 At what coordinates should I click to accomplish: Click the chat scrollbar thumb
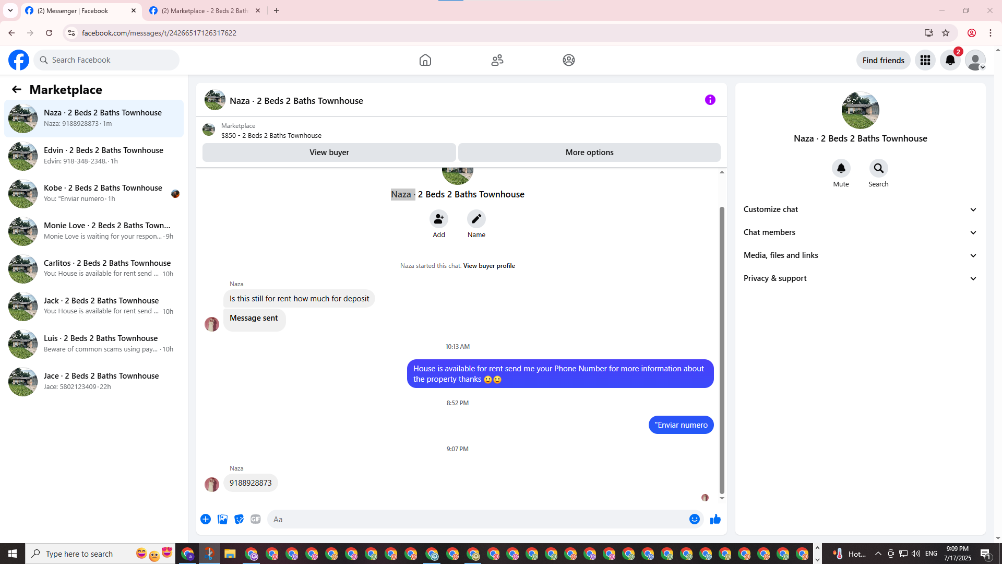point(722,350)
